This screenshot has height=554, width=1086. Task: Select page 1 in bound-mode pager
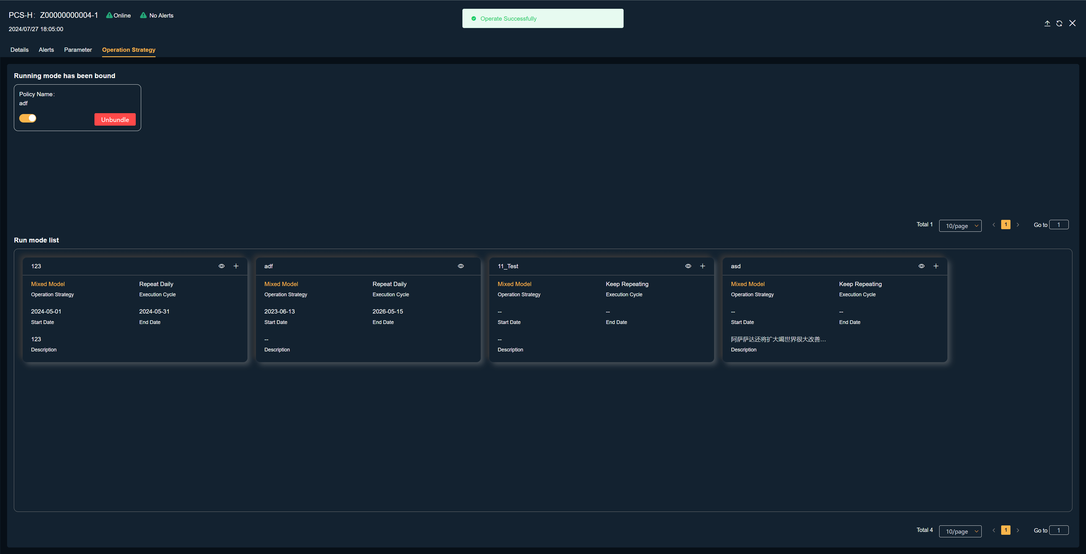[1006, 224]
